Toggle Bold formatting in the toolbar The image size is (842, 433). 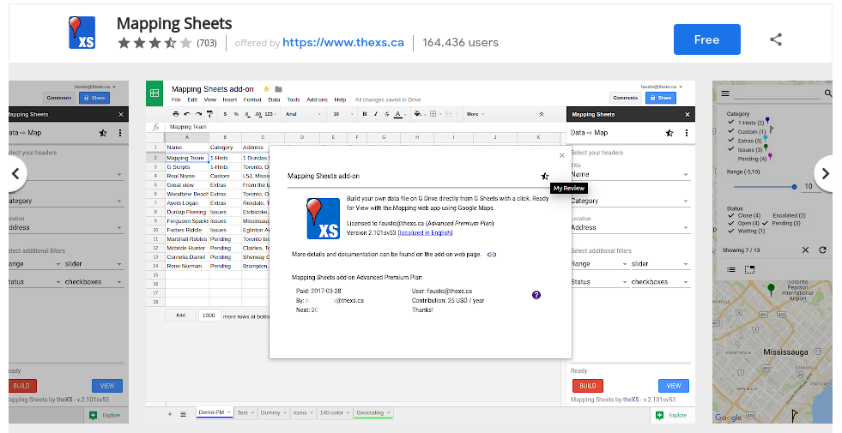point(365,114)
